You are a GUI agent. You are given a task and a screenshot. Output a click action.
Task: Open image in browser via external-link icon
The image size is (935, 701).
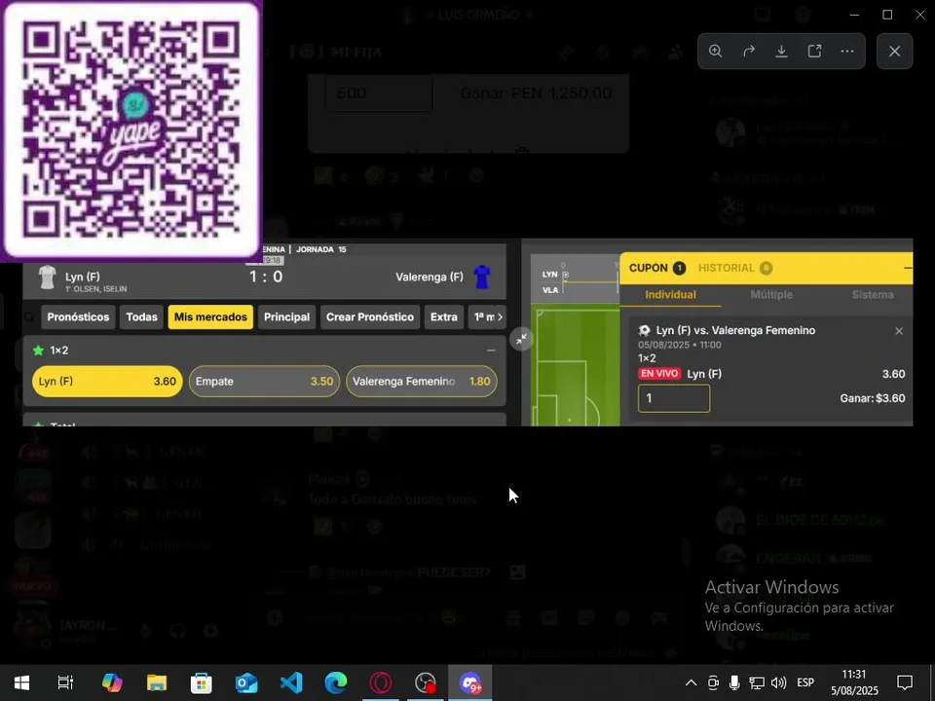(814, 52)
